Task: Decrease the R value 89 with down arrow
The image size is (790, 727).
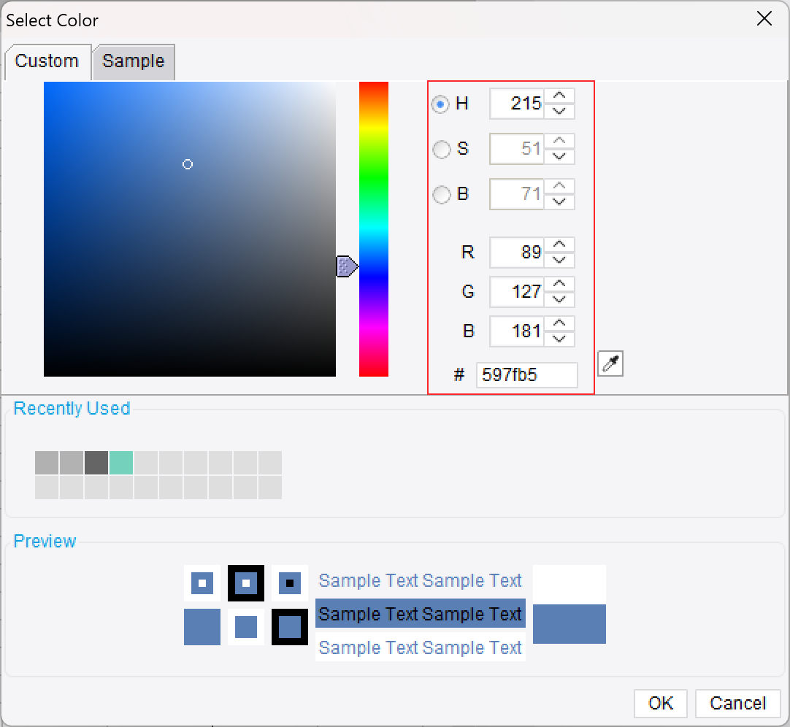Action: click(559, 261)
